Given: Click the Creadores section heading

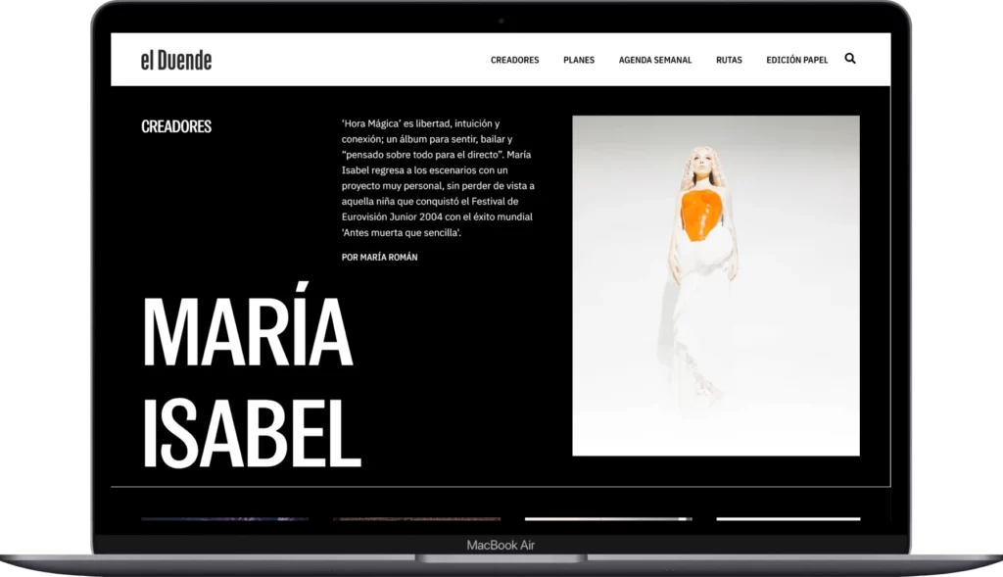Looking at the screenshot, I should [176, 126].
